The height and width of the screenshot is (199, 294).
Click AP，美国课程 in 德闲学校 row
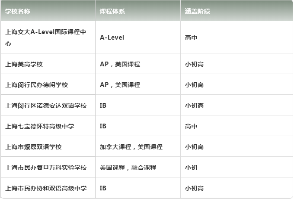[120, 85]
